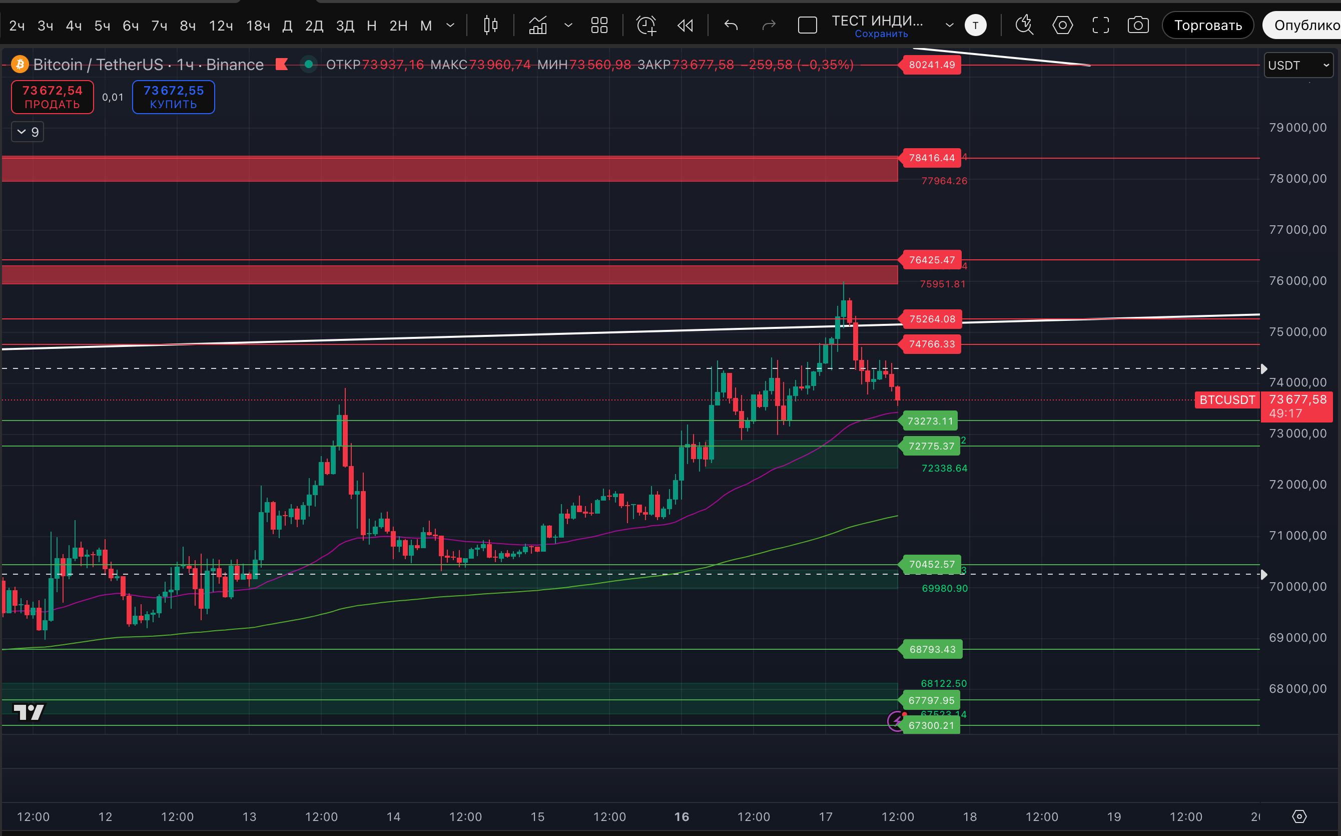The image size is (1341, 836).
Task: Open the layout templates grid icon
Action: (x=599, y=26)
